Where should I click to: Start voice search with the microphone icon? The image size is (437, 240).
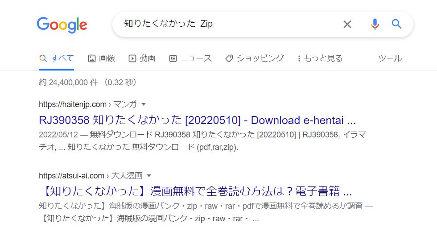coord(375,24)
